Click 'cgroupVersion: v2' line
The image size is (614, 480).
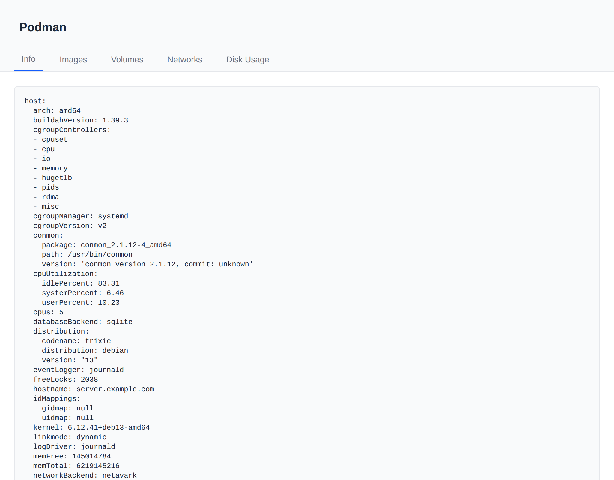pyautogui.click(x=70, y=226)
